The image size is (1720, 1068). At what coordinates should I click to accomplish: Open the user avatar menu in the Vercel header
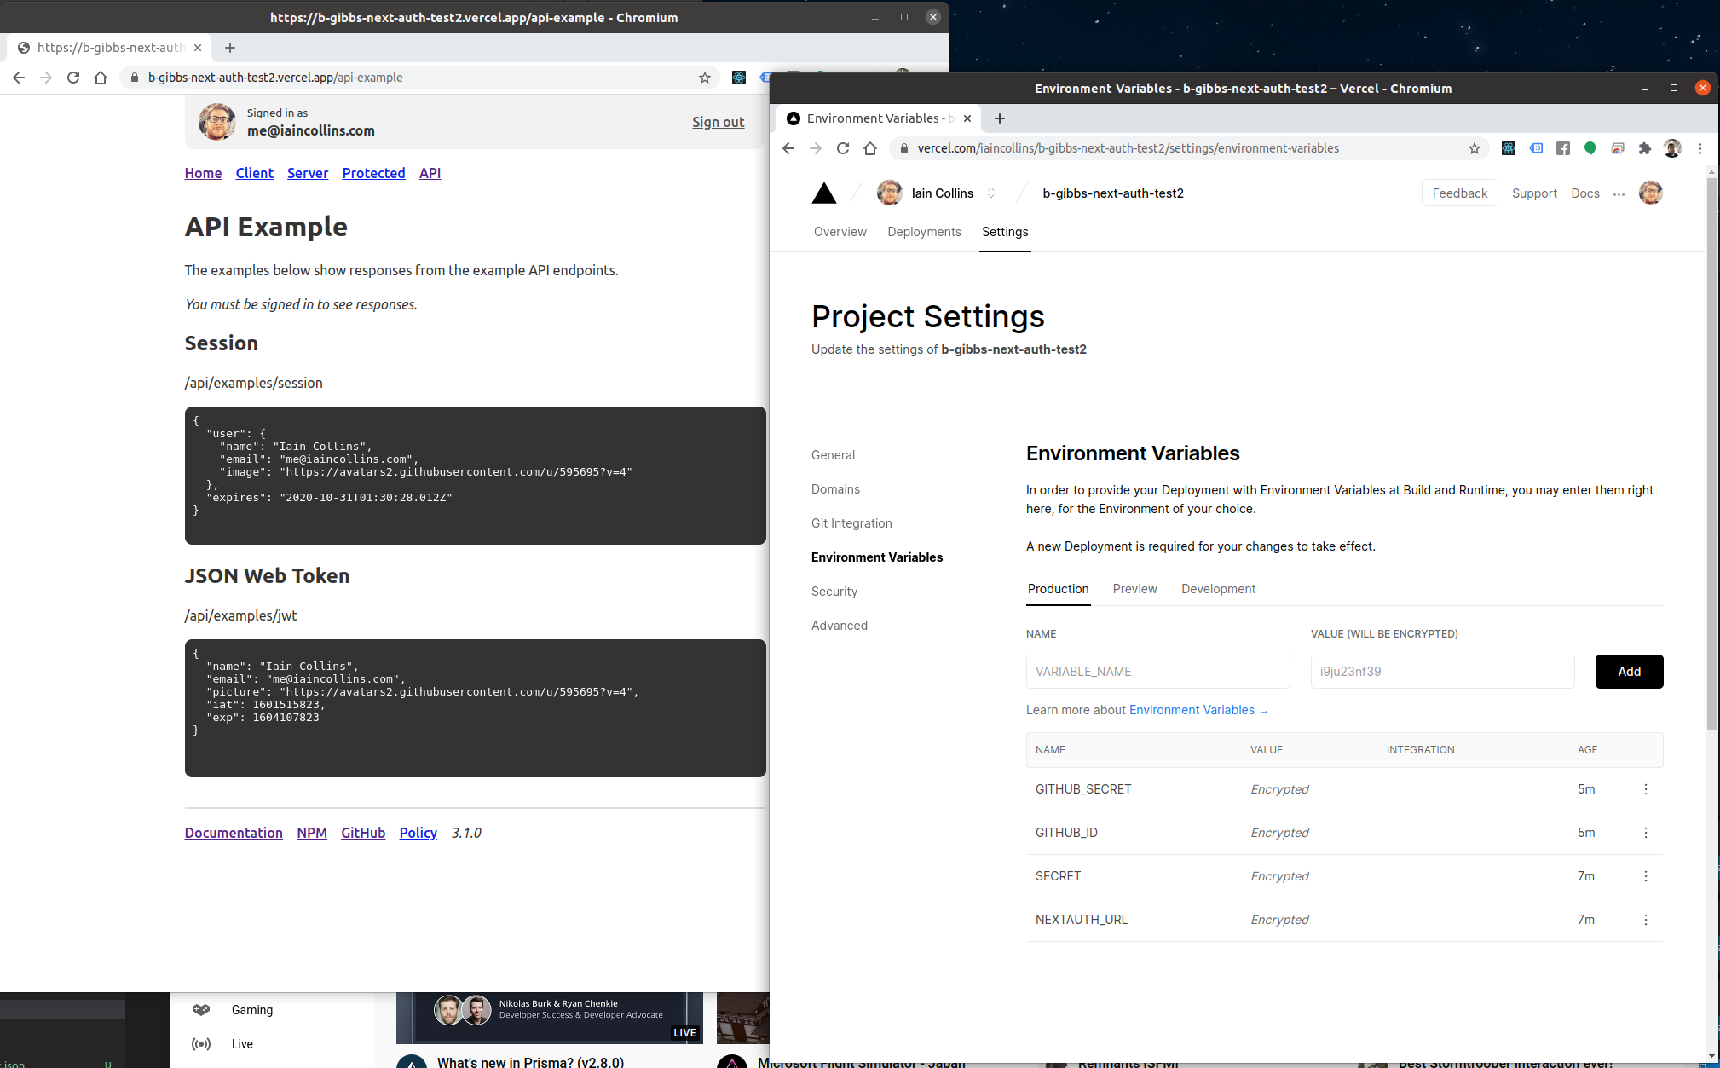(1650, 193)
